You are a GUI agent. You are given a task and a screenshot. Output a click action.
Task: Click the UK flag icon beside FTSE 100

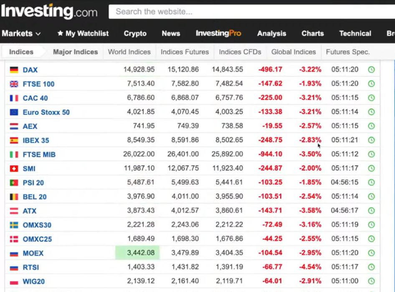[x=14, y=84]
